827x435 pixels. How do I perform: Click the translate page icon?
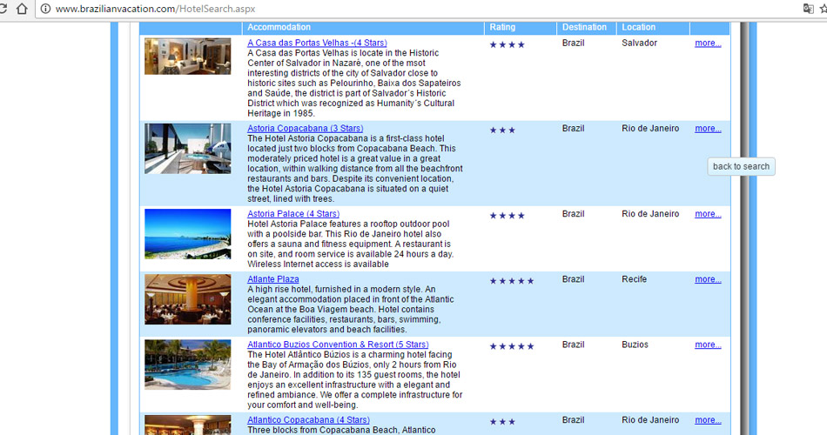click(808, 9)
